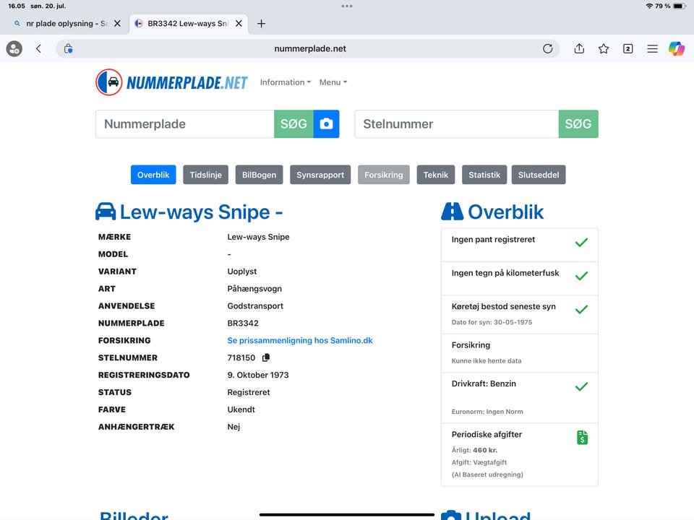Select the number plate value 'BR3342'

click(243, 324)
